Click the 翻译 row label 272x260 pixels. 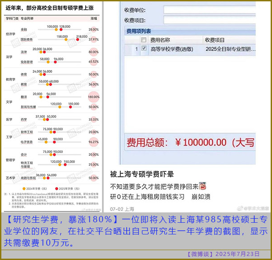point(24,97)
